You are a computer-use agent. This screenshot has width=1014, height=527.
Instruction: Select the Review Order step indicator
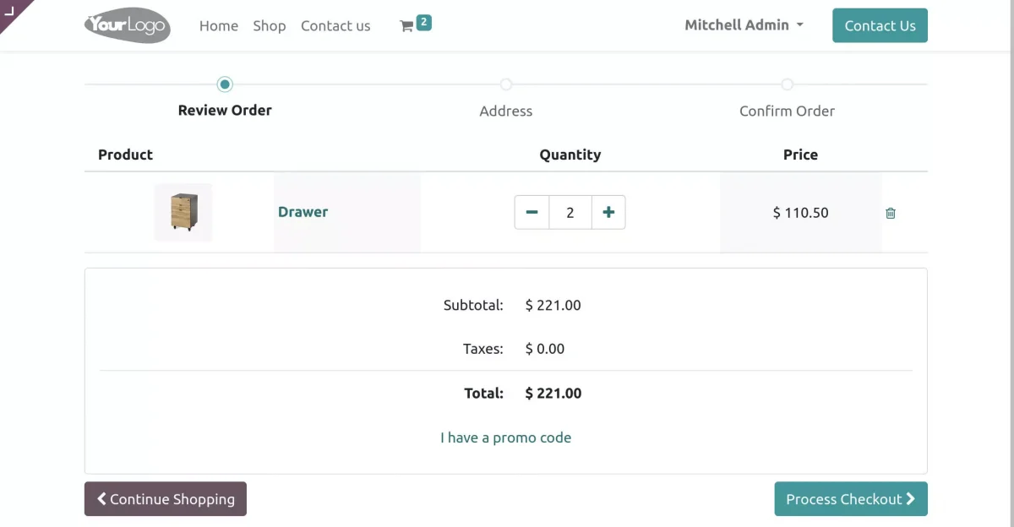coord(225,84)
